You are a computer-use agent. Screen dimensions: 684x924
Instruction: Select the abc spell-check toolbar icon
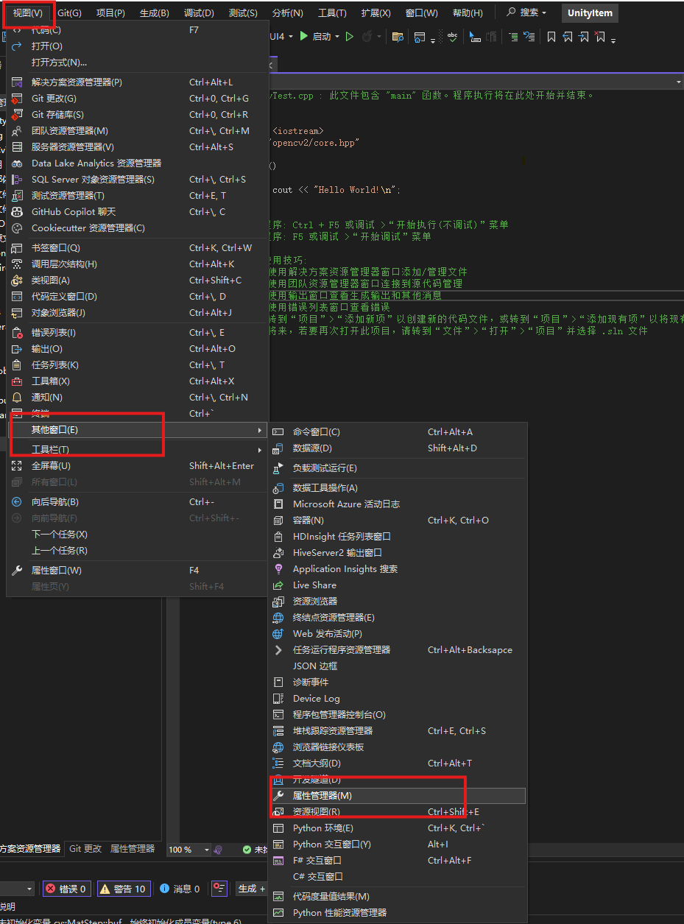451,35
